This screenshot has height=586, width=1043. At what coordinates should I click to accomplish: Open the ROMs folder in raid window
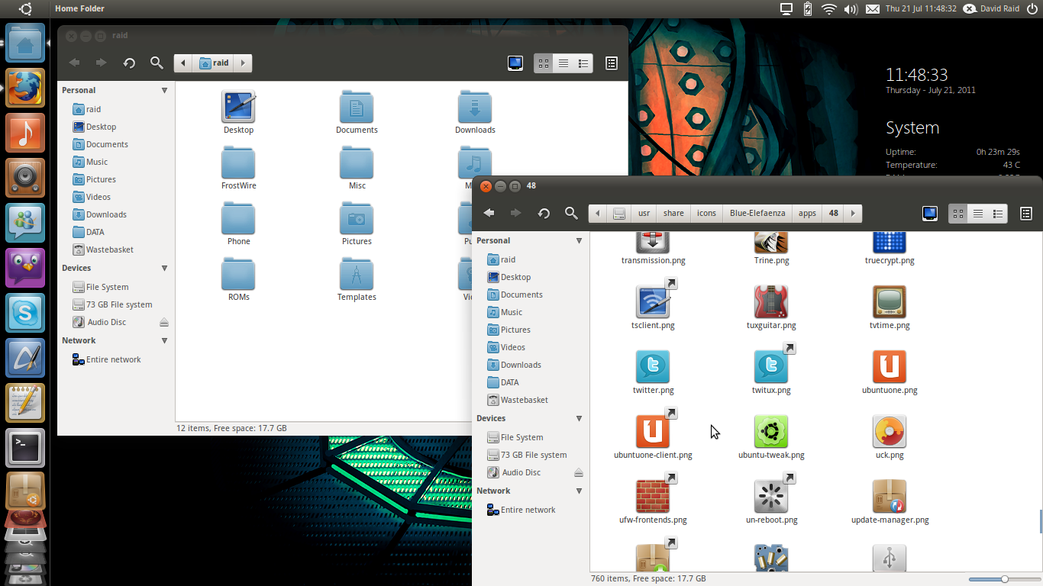[238, 275]
